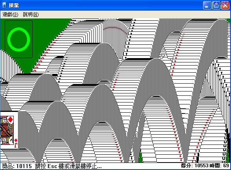
Task: Close the 接龍 window
Action: pyautogui.click(x=225, y=5)
